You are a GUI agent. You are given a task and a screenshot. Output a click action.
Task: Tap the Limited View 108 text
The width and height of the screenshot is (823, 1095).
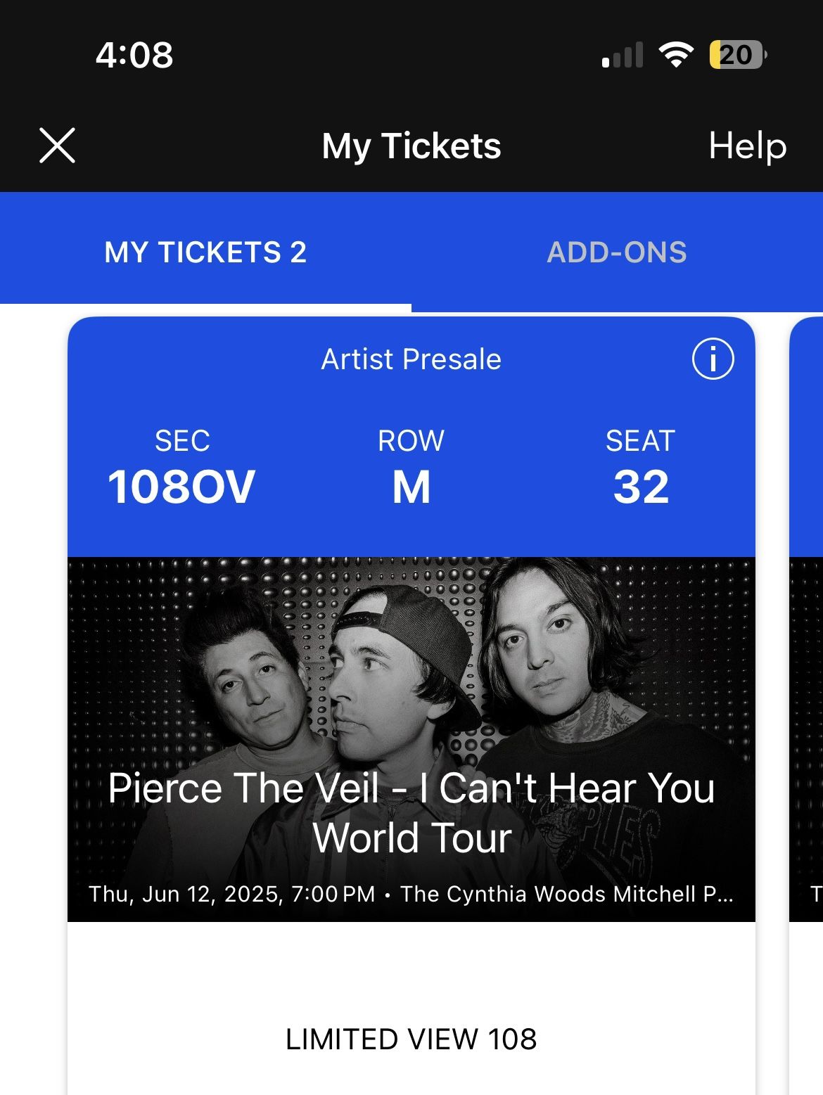pos(412,1039)
